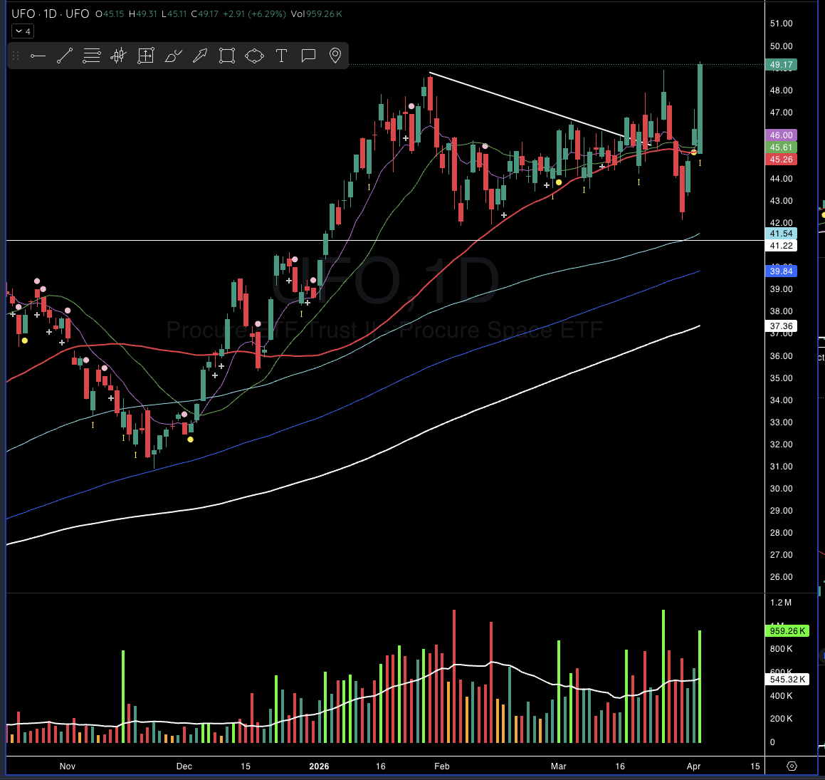Screen dimensions: 825x780
Task: Select the Trend line tool
Action: 65,56
